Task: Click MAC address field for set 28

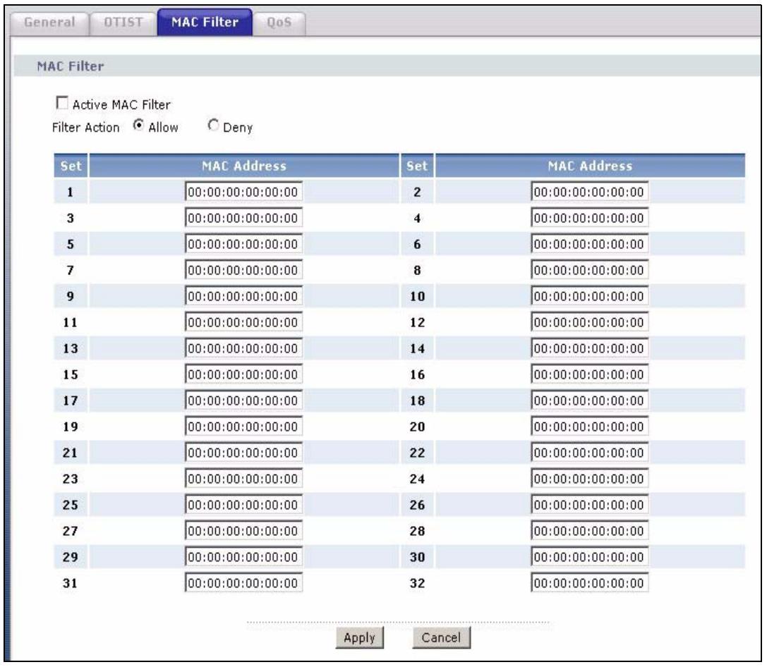Action: (x=589, y=531)
